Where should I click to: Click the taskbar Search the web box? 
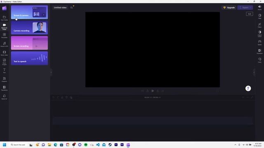pyautogui.click(x=18, y=145)
